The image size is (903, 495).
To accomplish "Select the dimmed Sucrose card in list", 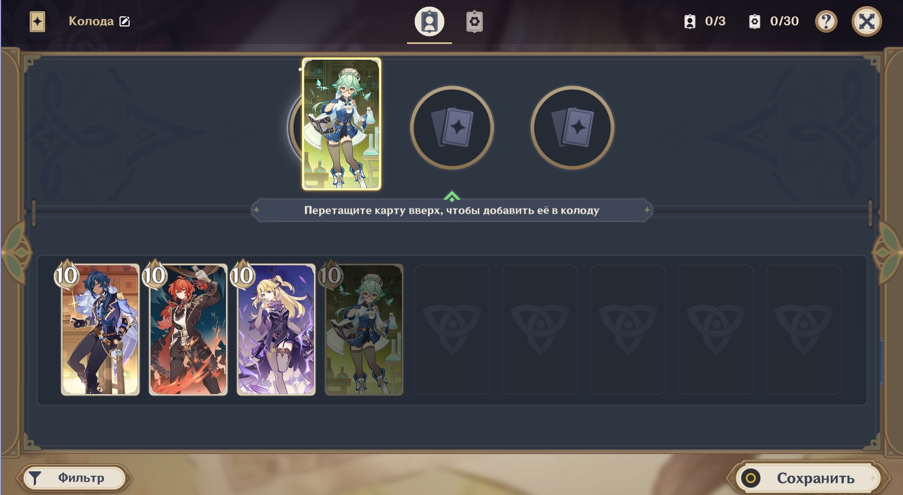I will coord(364,329).
